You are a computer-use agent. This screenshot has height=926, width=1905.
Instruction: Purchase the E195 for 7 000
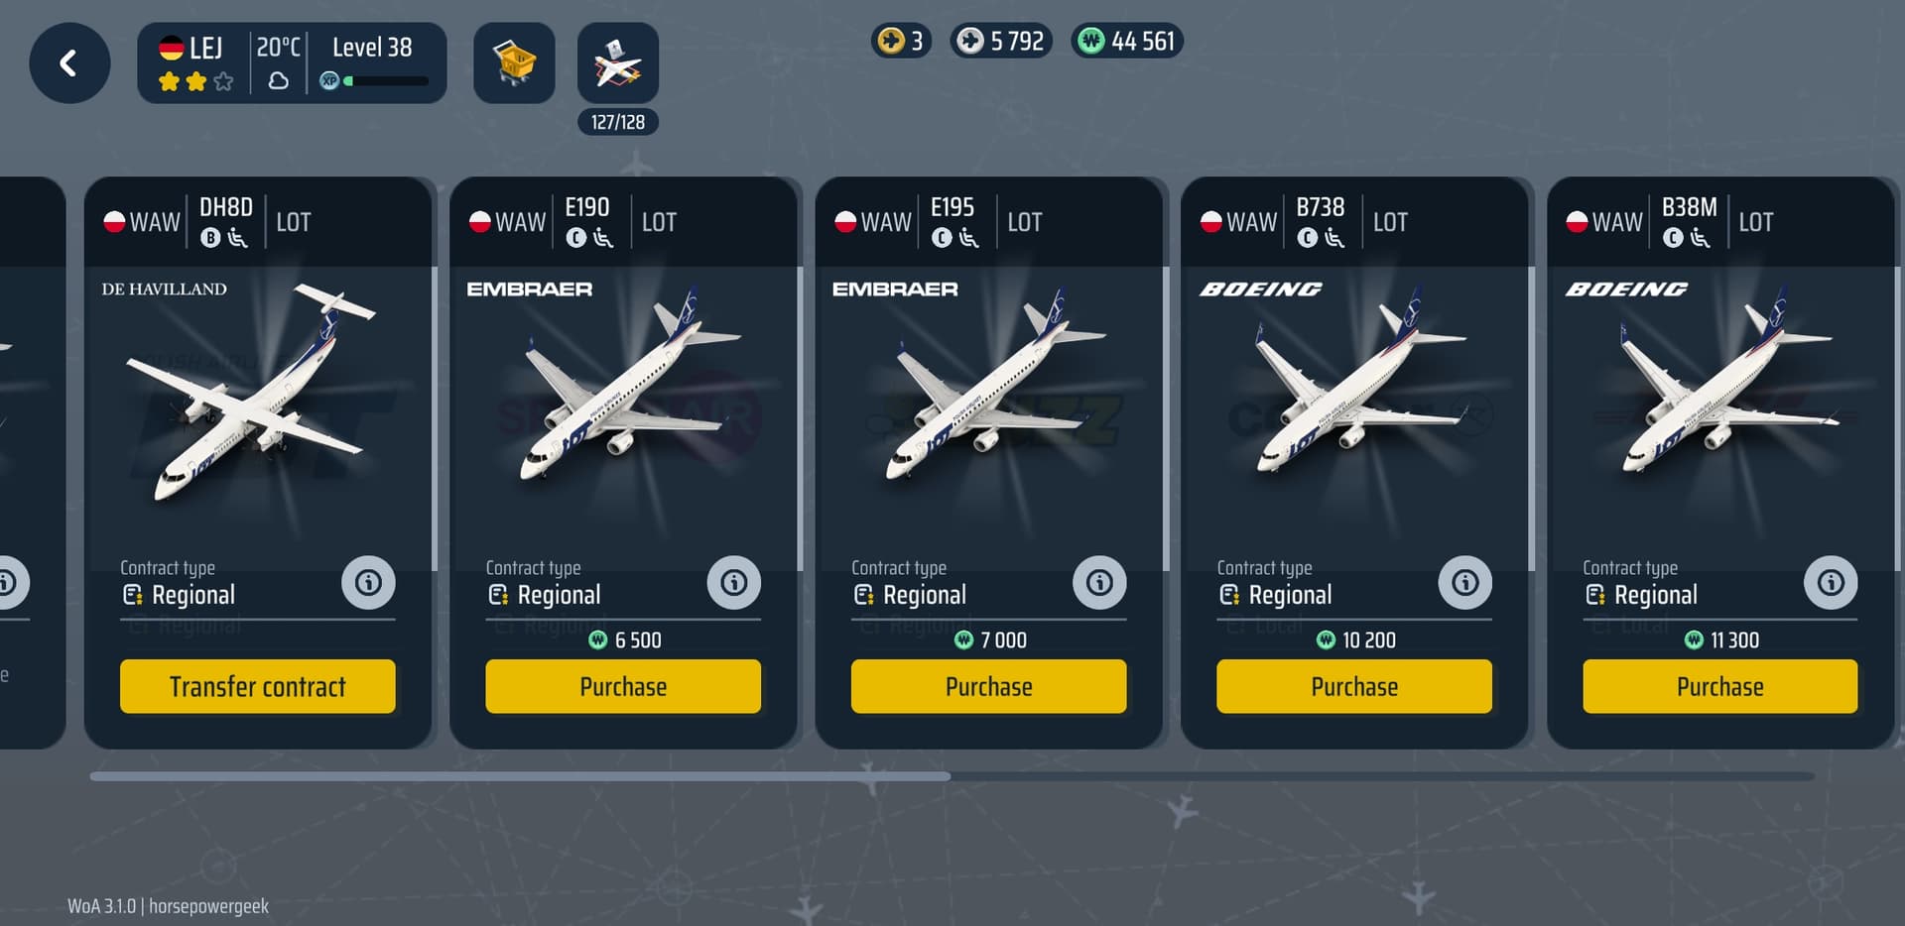click(x=989, y=686)
